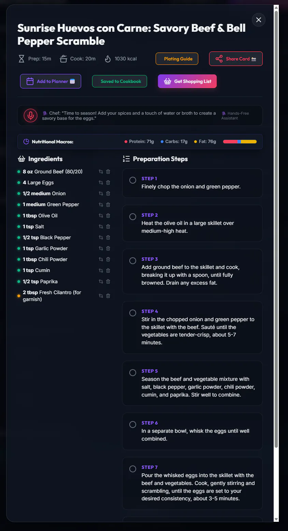Check off Step 2 heat olive oil

click(x=133, y=217)
